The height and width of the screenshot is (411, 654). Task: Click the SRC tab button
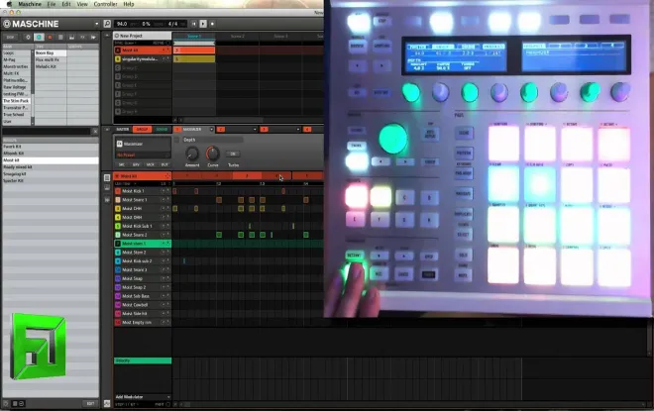[x=121, y=165]
